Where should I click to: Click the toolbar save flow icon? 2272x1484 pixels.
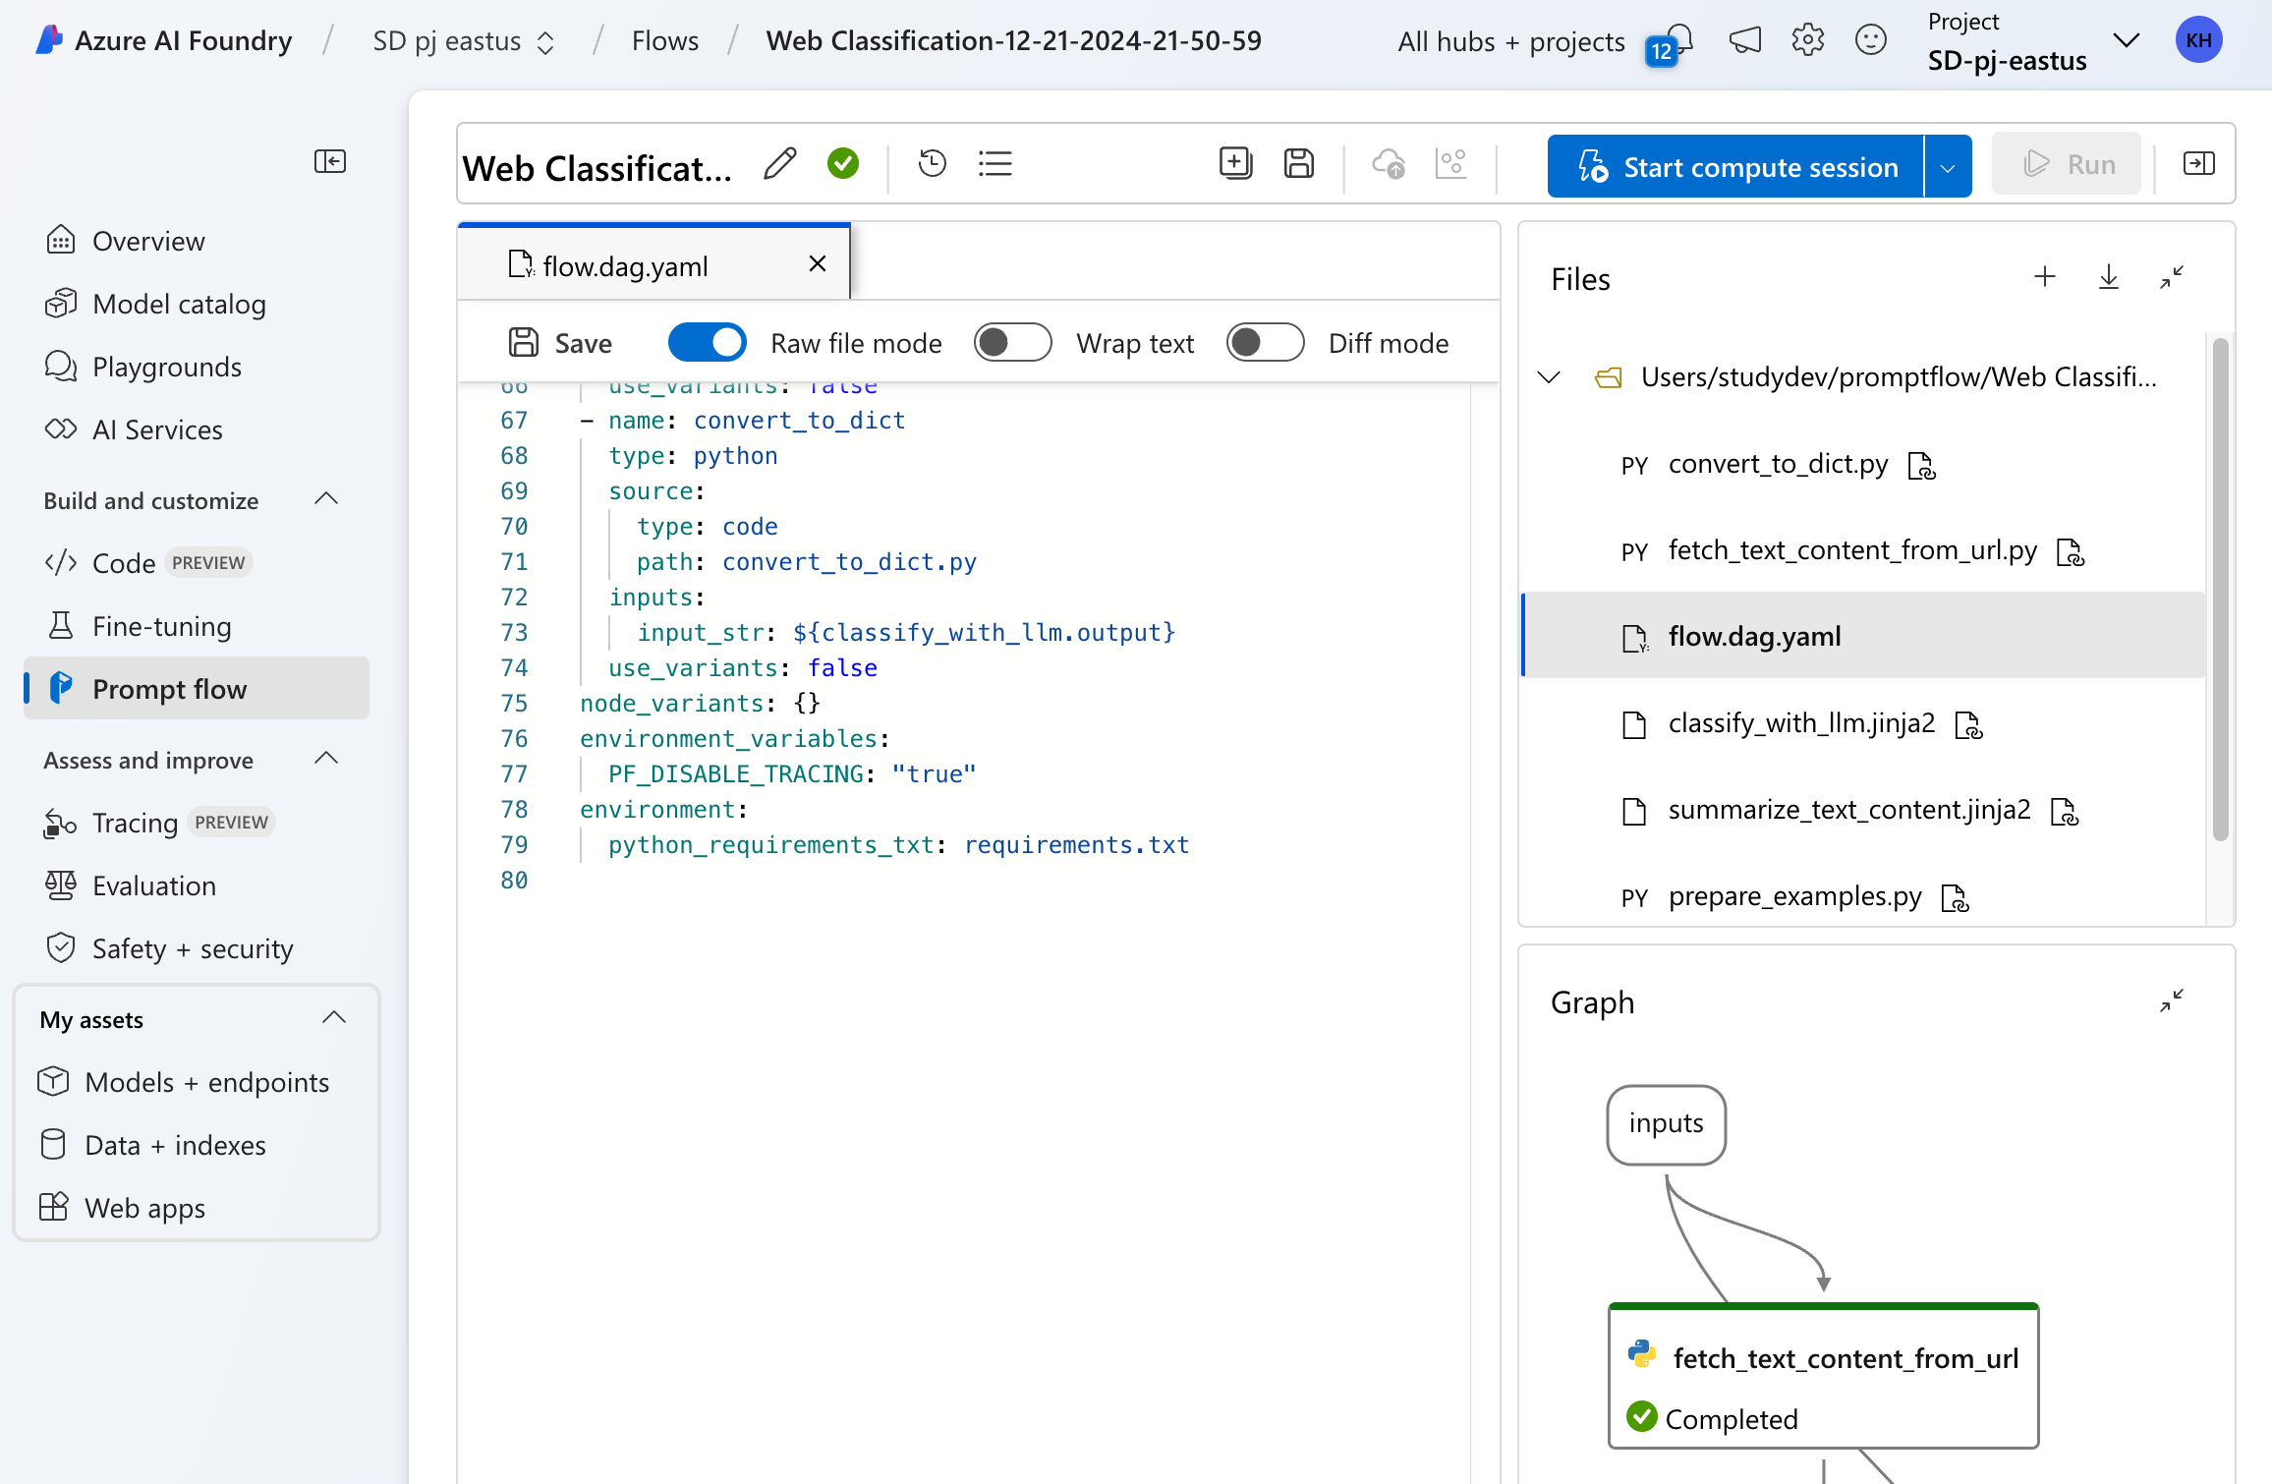coord(1299,163)
